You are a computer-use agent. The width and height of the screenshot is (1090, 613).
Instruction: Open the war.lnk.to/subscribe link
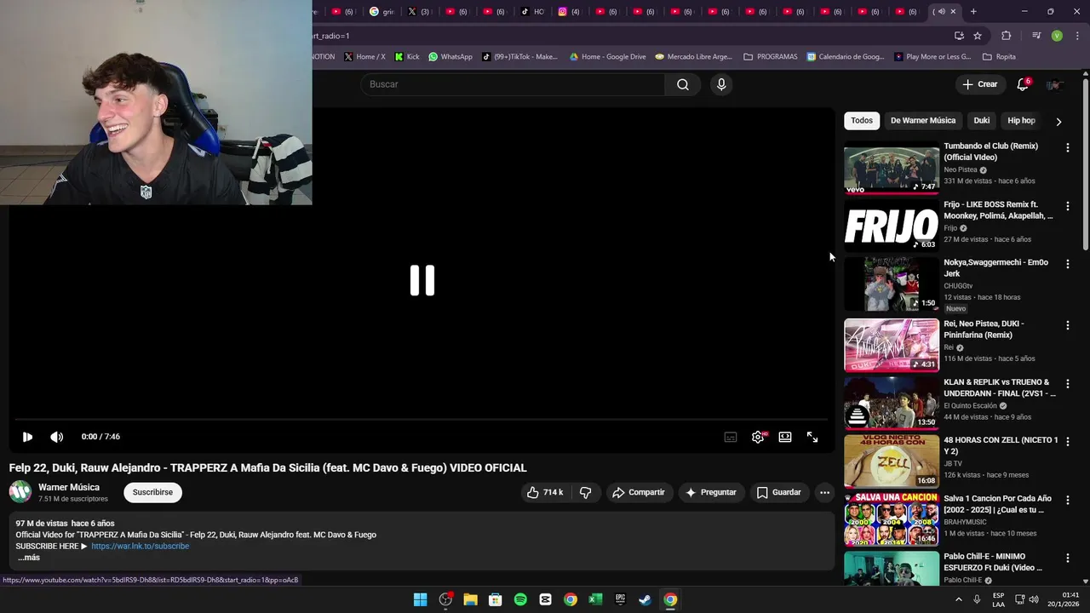pos(141,547)
